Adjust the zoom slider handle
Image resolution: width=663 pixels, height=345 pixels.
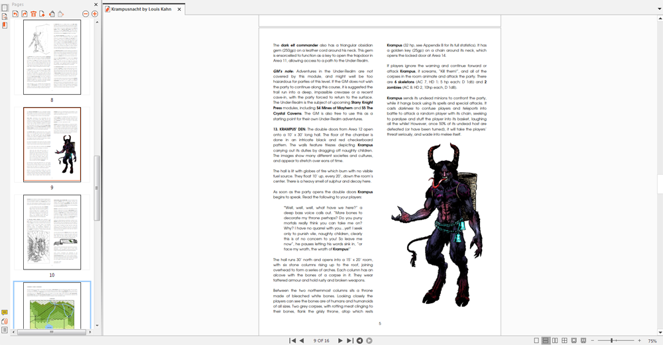click(612, 340)
